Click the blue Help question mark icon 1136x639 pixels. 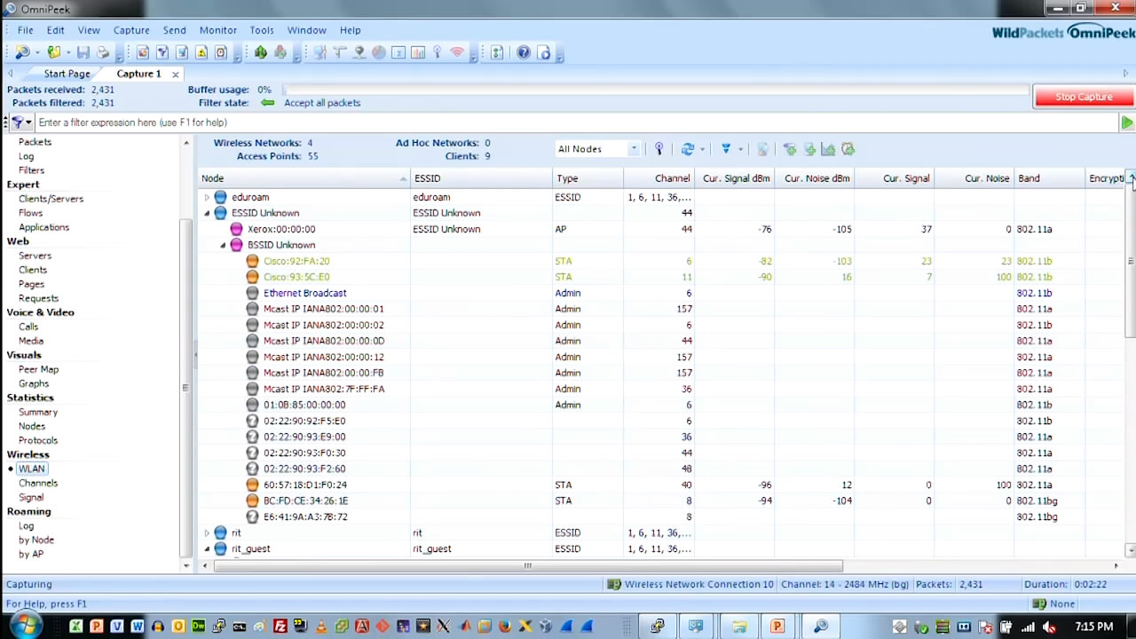point(524,53)
